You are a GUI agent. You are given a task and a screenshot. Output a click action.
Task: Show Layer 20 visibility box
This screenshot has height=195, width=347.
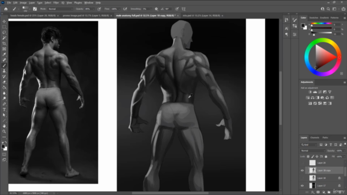point(302,163)
